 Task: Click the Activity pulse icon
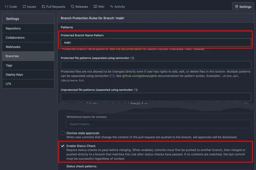tap(112, 7)
